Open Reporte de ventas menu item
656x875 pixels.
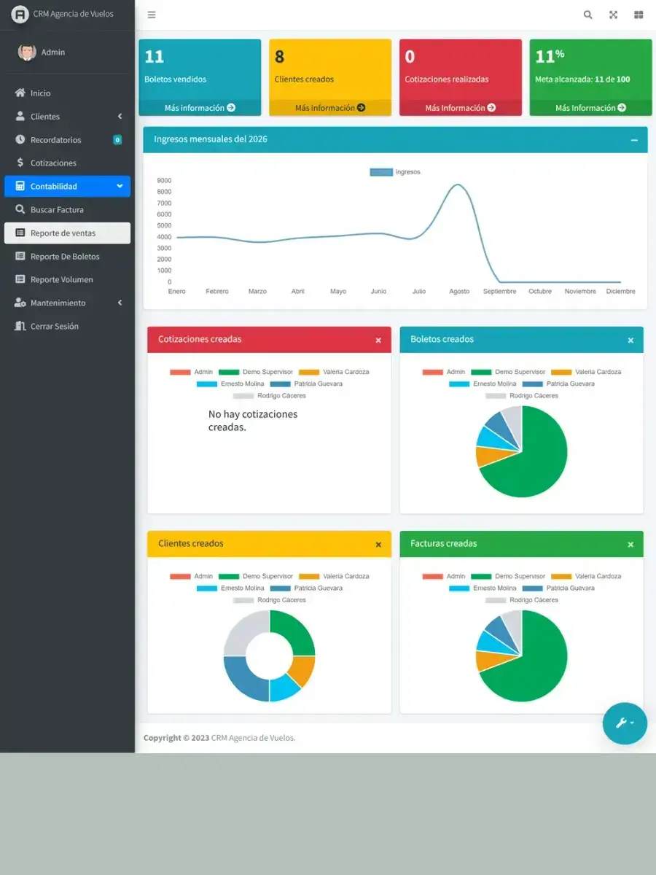(x=67, y=233)
